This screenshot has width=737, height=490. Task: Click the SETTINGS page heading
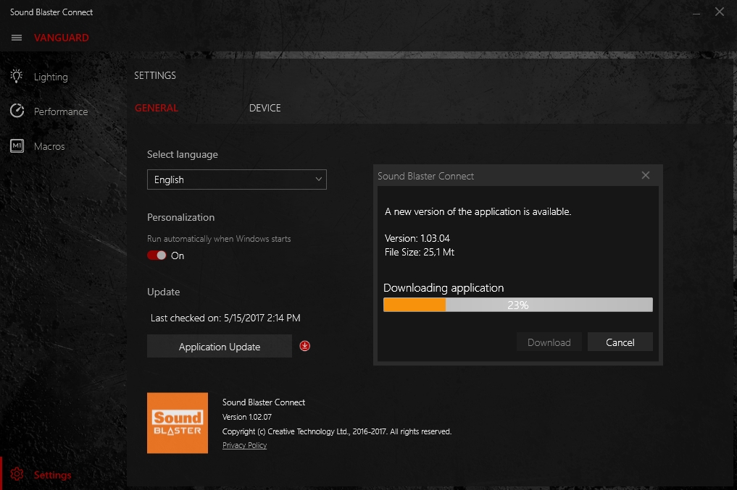coord(155,75)
